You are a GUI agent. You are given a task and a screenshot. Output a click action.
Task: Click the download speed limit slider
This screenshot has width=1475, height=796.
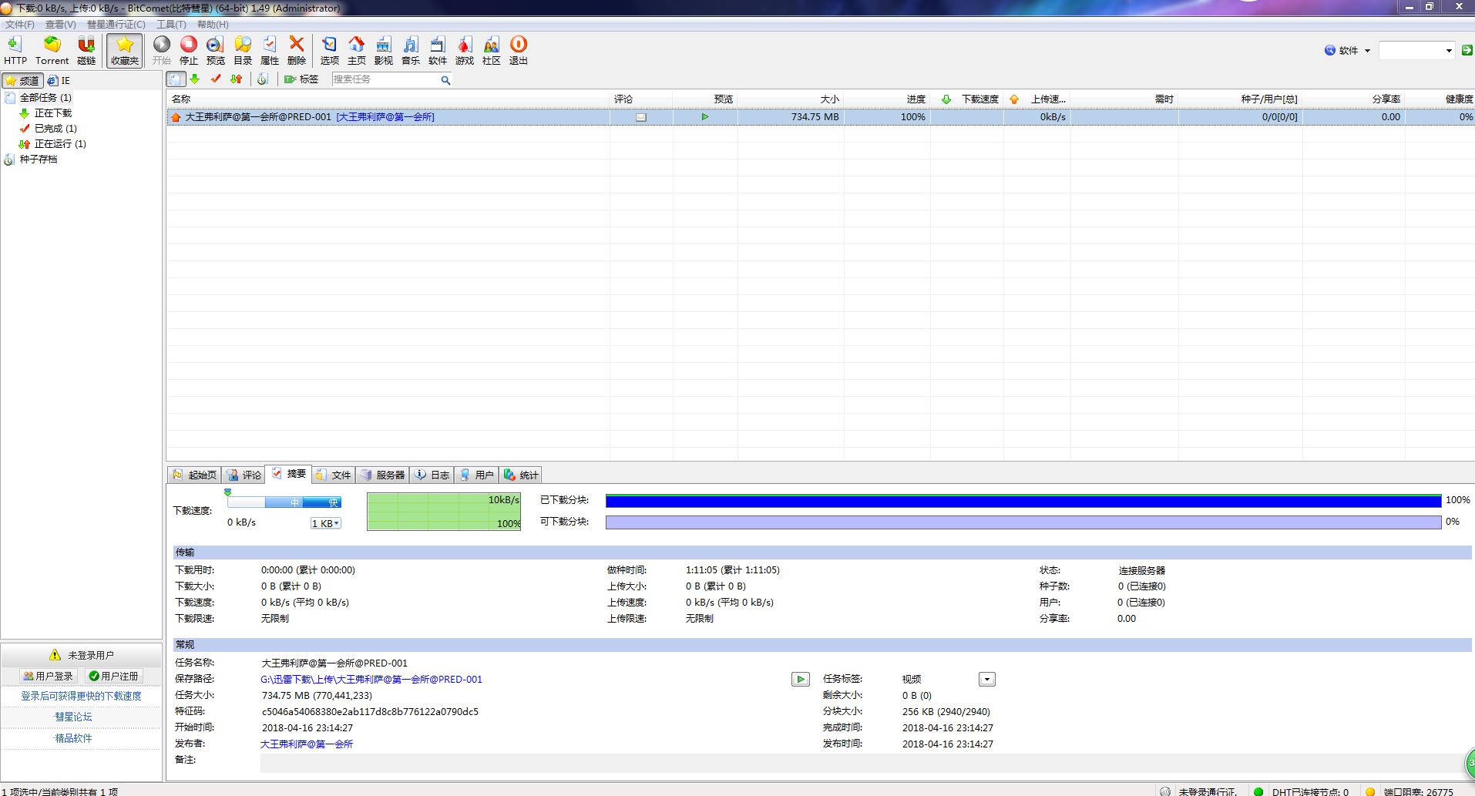(284, 502)
